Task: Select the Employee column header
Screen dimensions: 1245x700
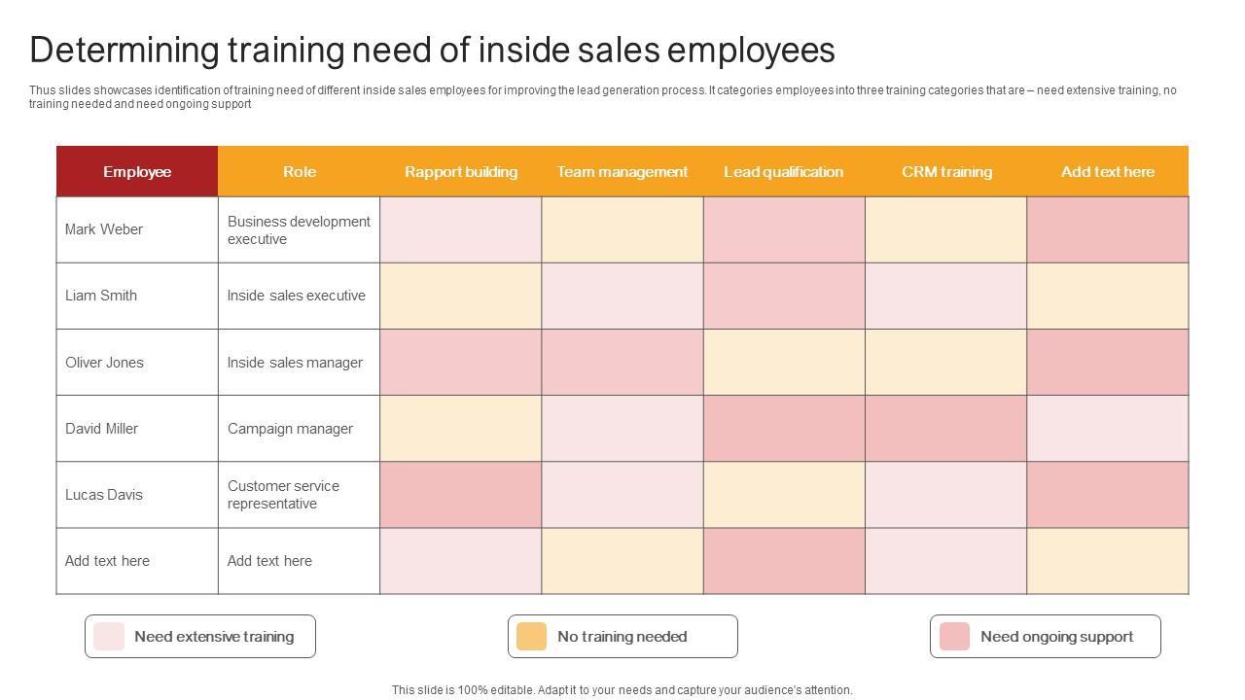Action: (x=137, y=172)
